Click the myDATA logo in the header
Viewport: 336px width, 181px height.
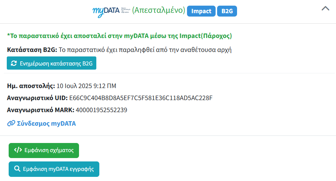[111, 11]
